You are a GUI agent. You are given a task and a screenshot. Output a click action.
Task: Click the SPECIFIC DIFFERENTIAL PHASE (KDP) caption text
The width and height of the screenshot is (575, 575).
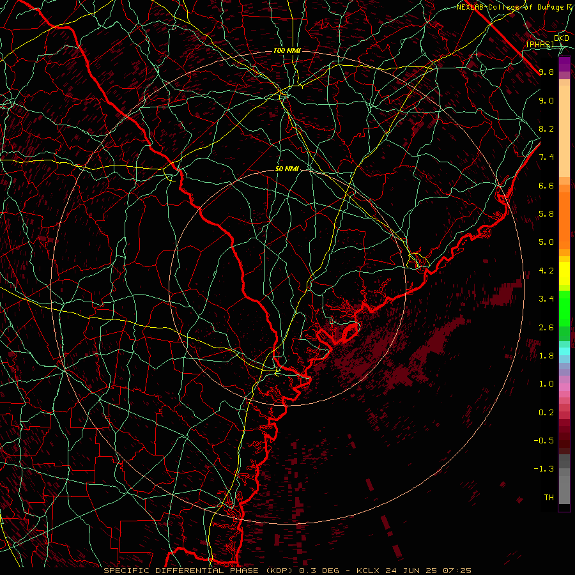click(x=199, y=571)
